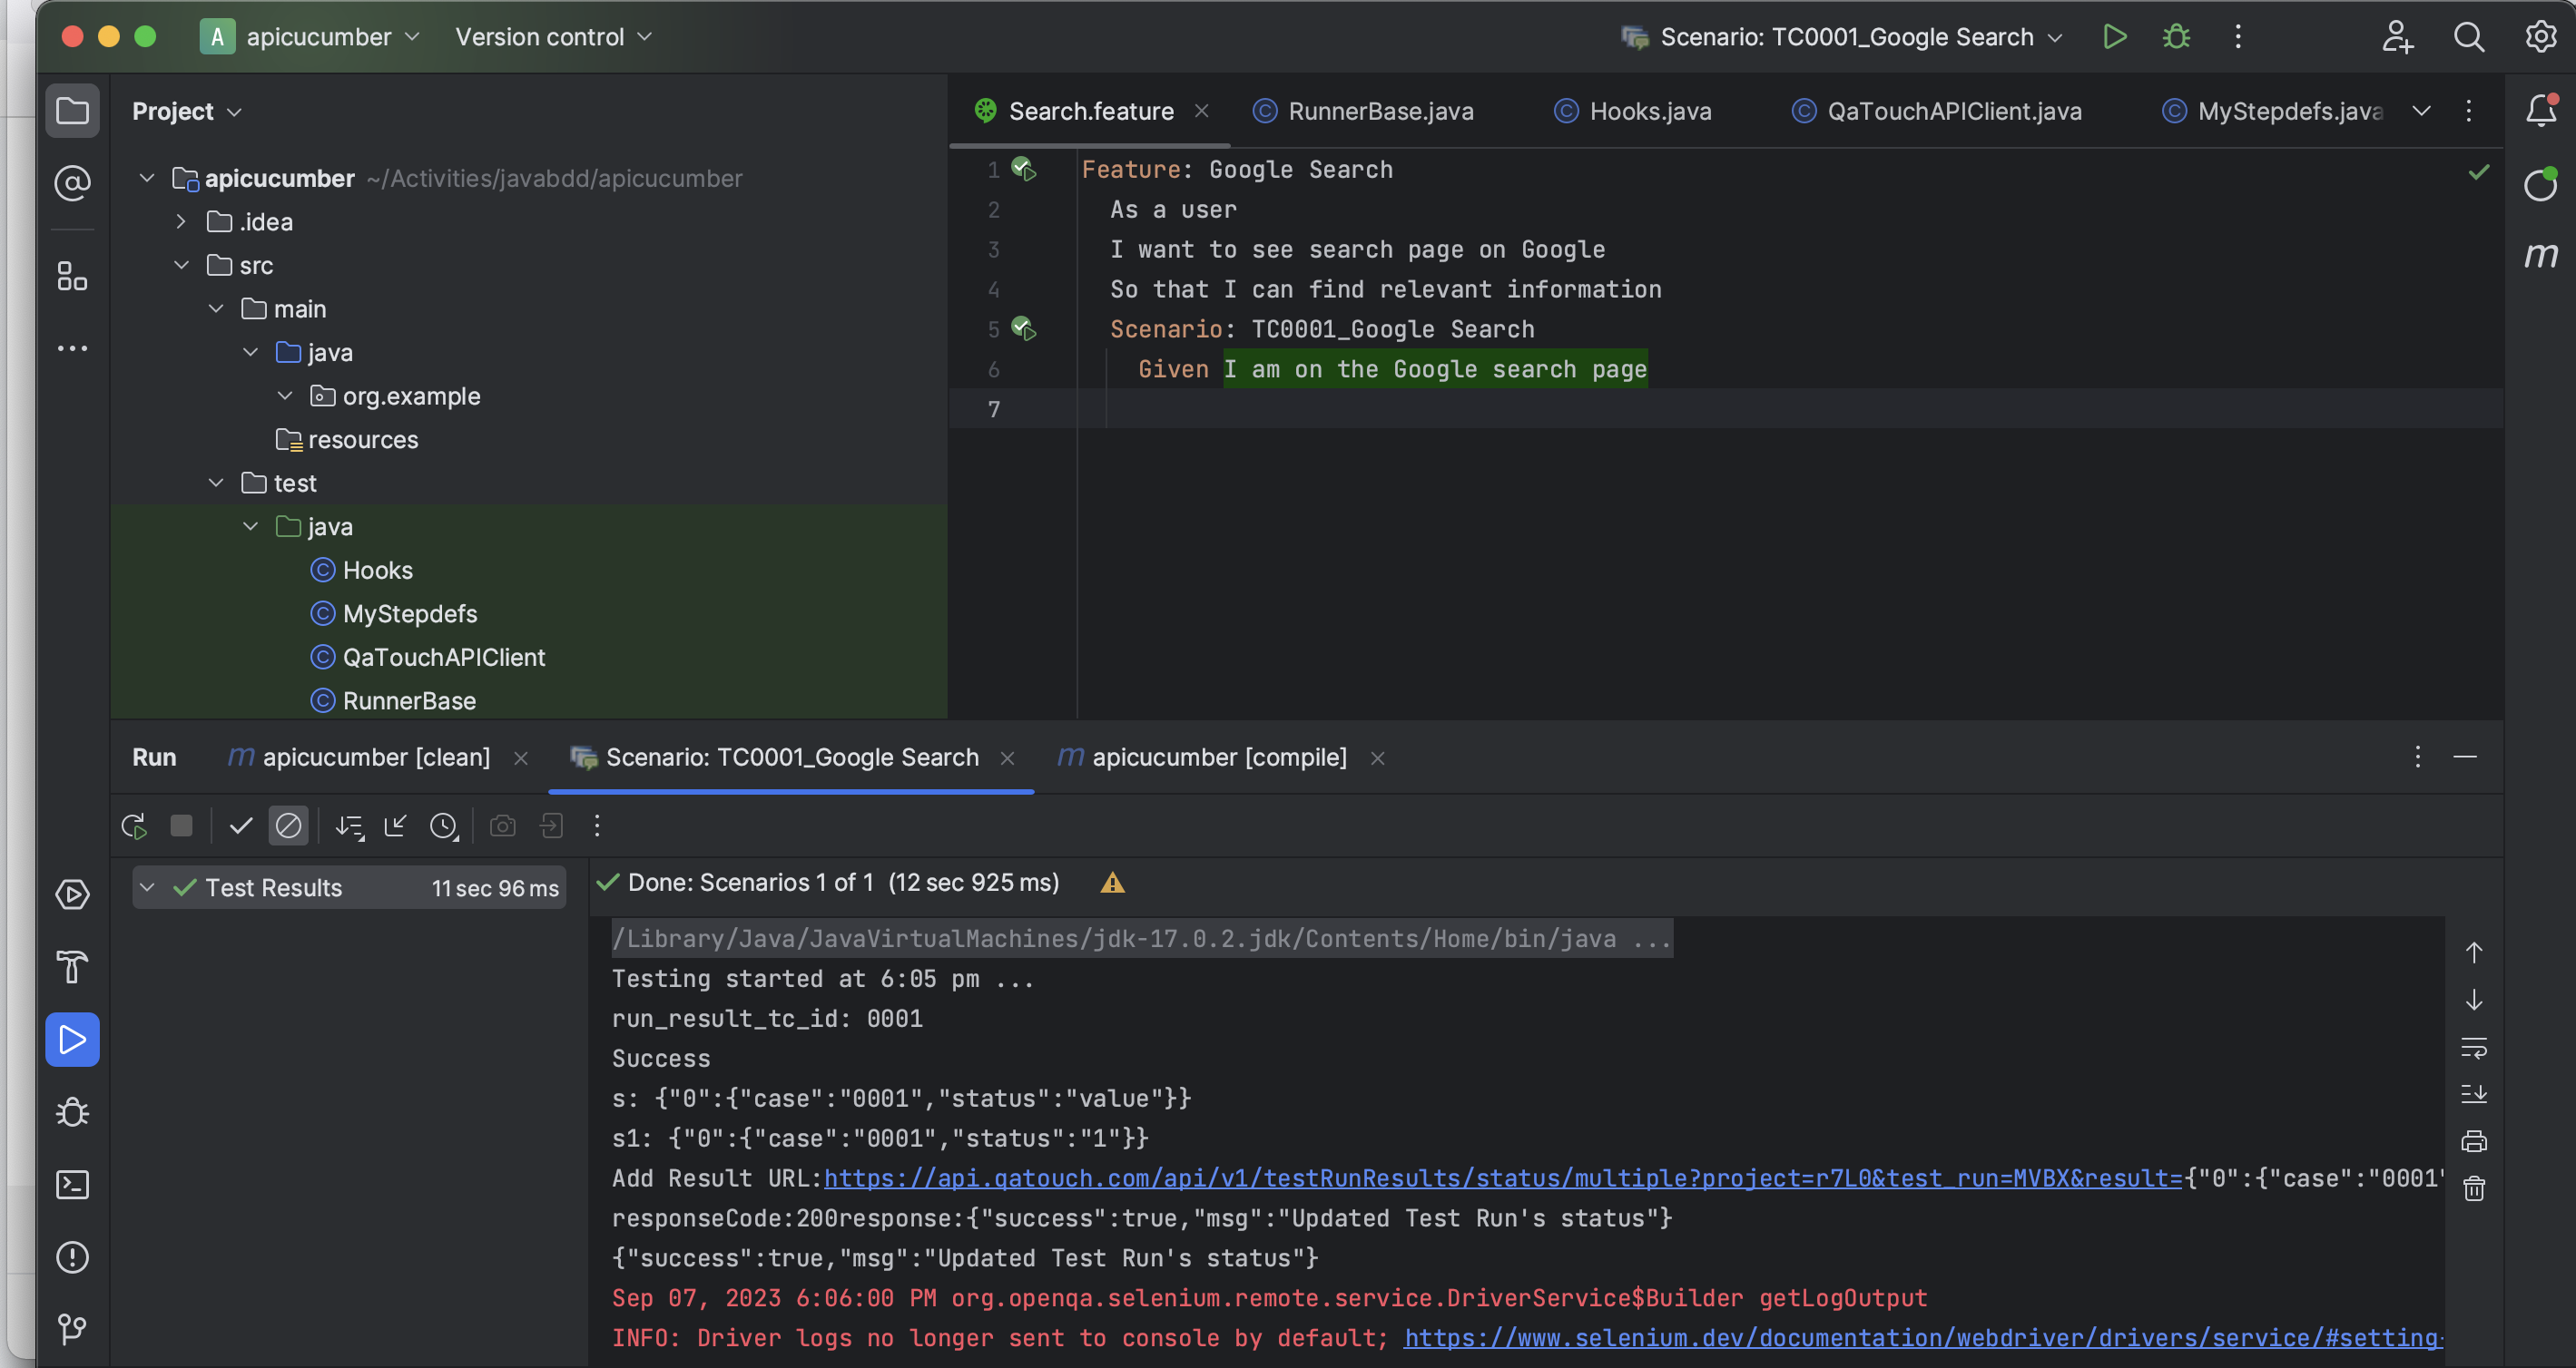
Task: Open the Build hammer tool window
Action: point(72,967)
